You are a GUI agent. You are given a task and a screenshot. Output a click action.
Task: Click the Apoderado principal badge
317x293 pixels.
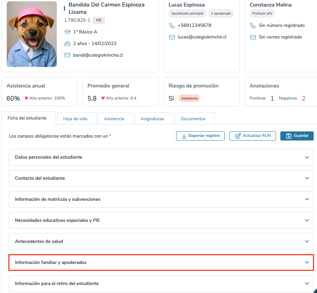click(x=187, y=13)
